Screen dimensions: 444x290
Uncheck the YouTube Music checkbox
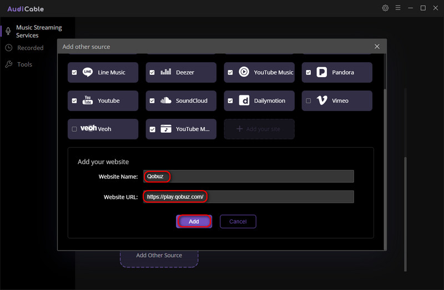pos(230,73)
